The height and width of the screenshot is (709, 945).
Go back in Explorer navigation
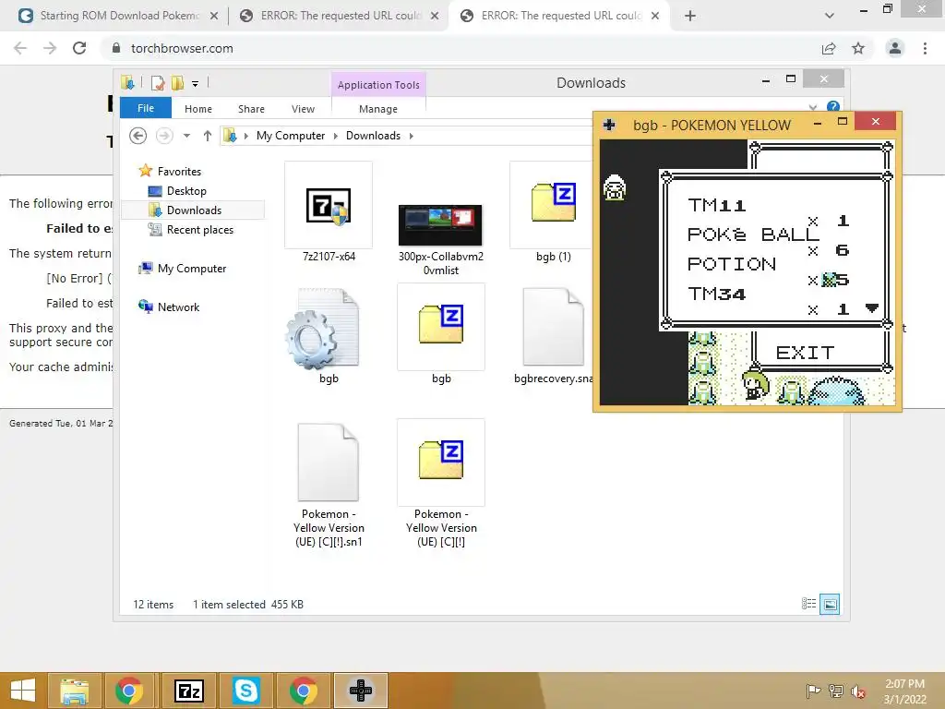138,136
